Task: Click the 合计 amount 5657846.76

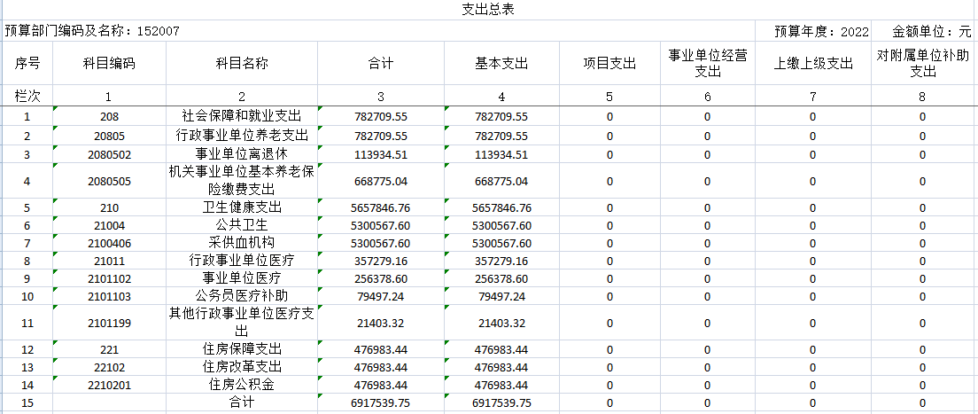Action: point(380,207)
